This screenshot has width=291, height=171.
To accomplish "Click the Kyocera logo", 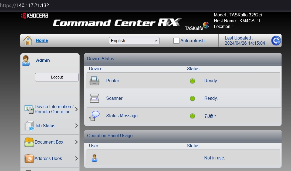I will coord(35,16).
